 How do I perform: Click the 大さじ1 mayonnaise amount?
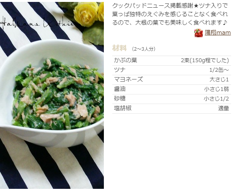tap(219, 80)
